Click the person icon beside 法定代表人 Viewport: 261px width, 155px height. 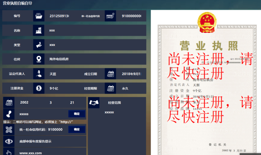[39, 74]
